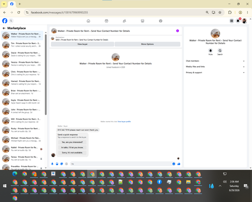The width and height of the screenshot is (252, 202).
Task: Open the account profile picture menu
Action: 244,21
